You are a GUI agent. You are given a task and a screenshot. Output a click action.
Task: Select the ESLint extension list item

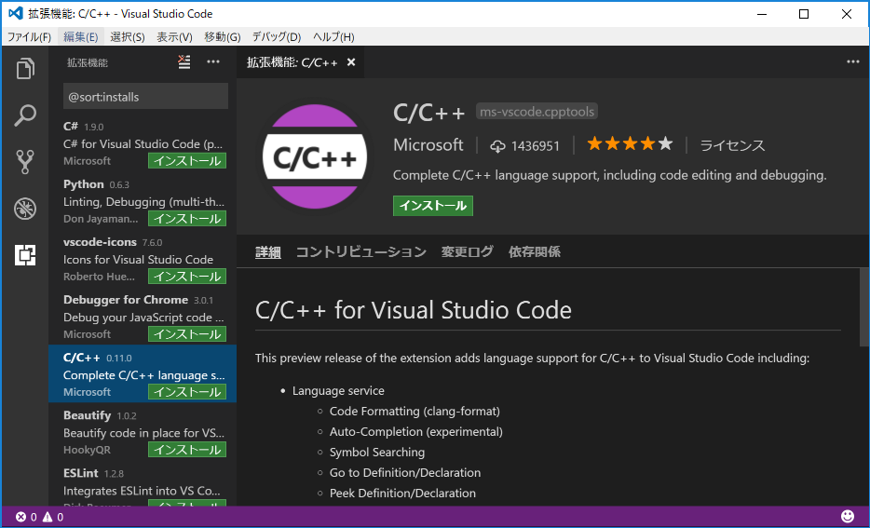point(143,483)
